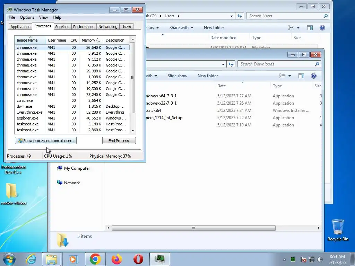355x266 pixels.
Task: Expand Downloads address bar history dropdown
Action: click(x=223, y=64)
